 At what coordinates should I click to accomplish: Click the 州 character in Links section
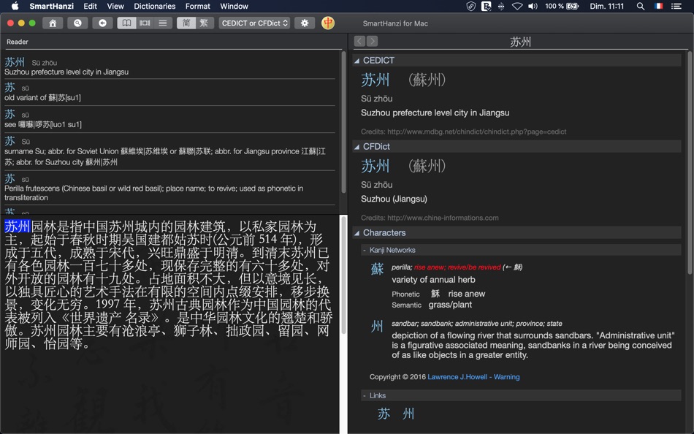click(408, 414)
